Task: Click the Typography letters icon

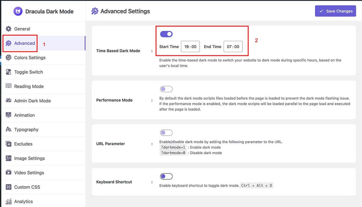Action: coord(9,129)
